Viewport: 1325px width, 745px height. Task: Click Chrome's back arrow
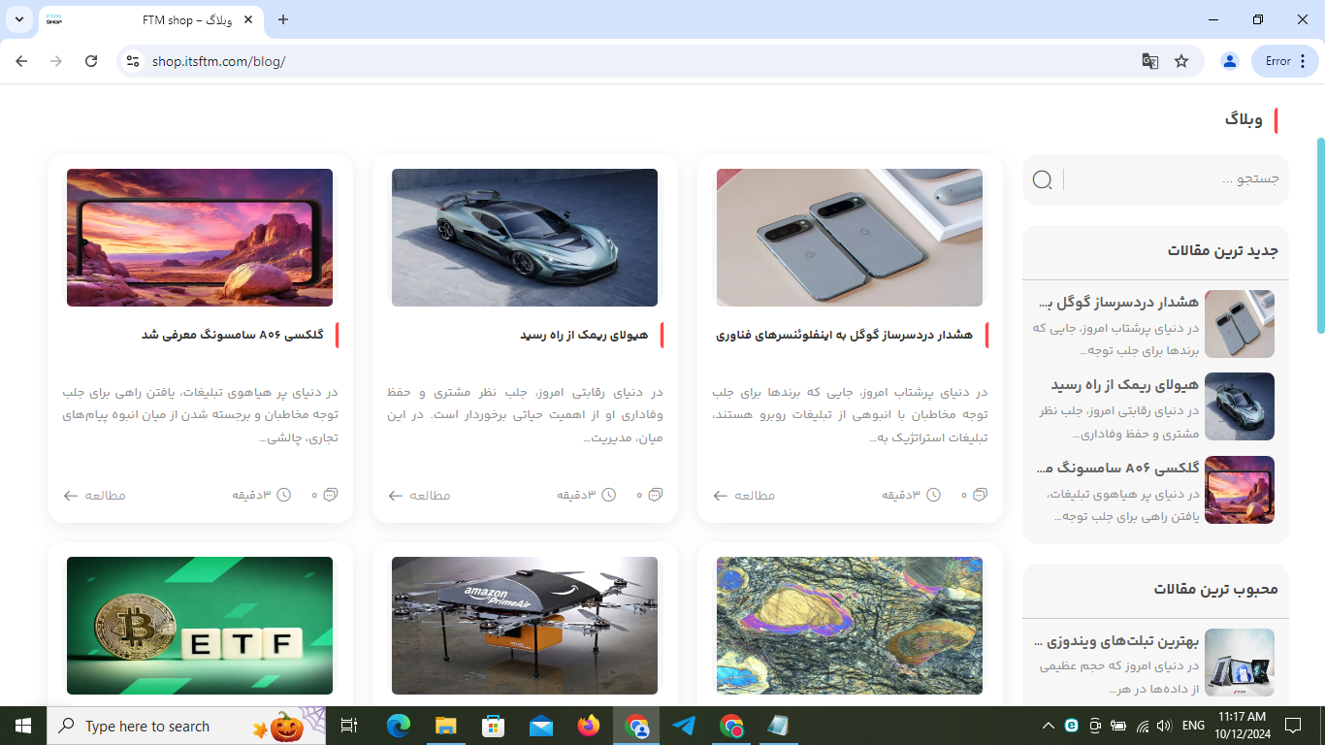(x=21, y=61)
